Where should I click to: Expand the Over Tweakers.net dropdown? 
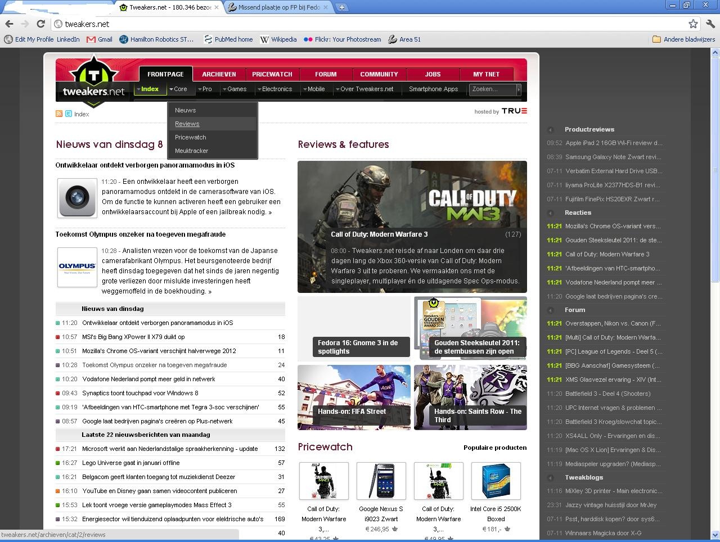(337, 89)
